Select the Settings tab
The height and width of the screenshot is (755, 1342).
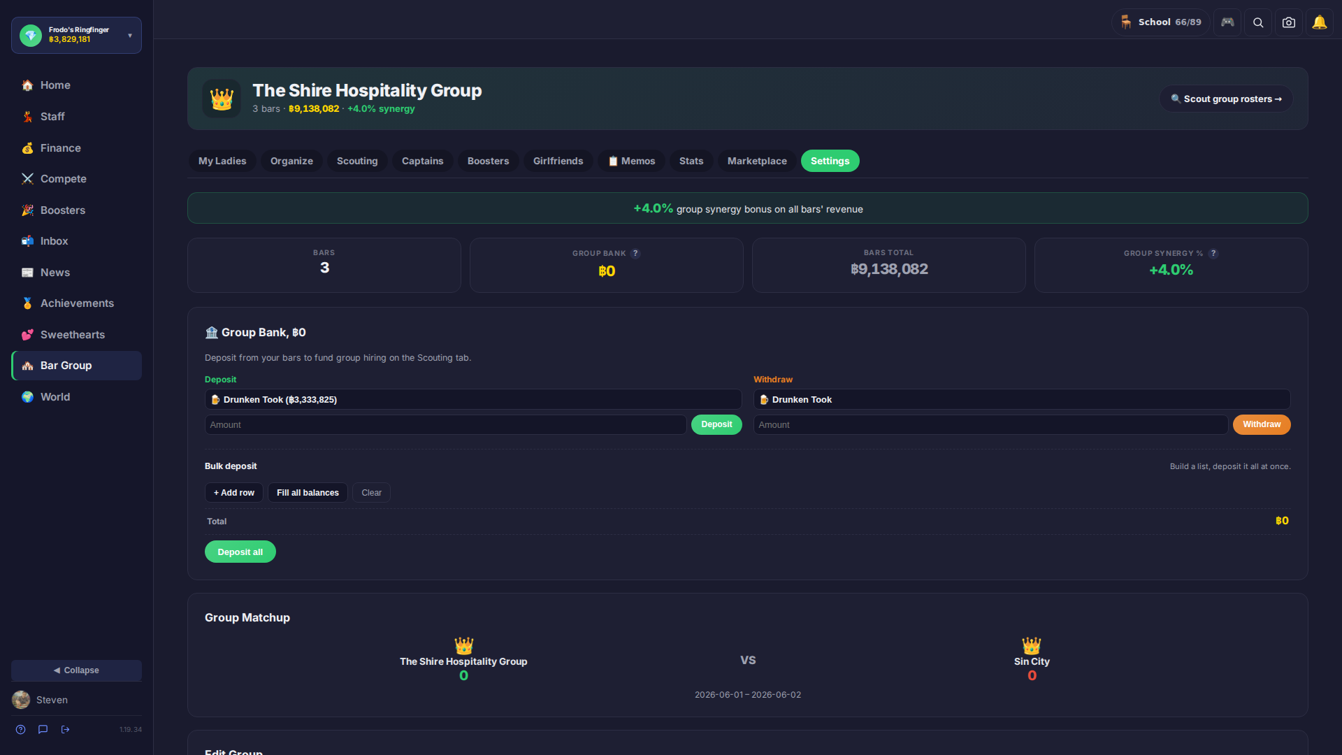coord(830,161)
